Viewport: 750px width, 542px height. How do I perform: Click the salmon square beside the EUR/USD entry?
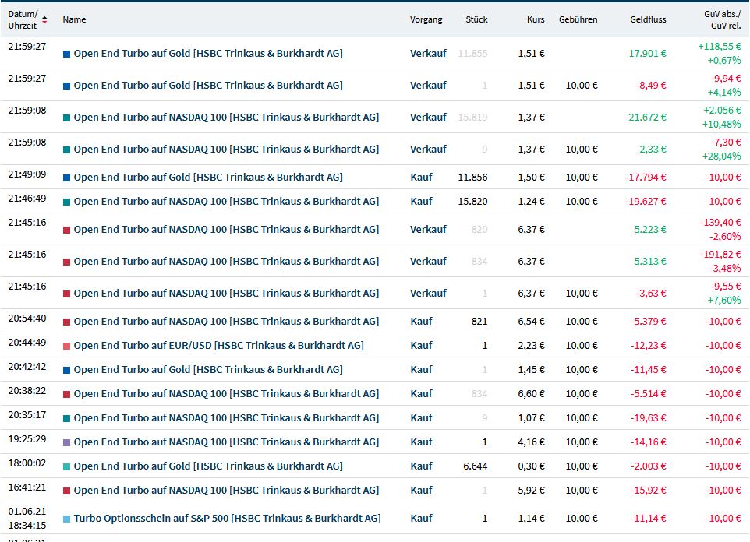66,346
